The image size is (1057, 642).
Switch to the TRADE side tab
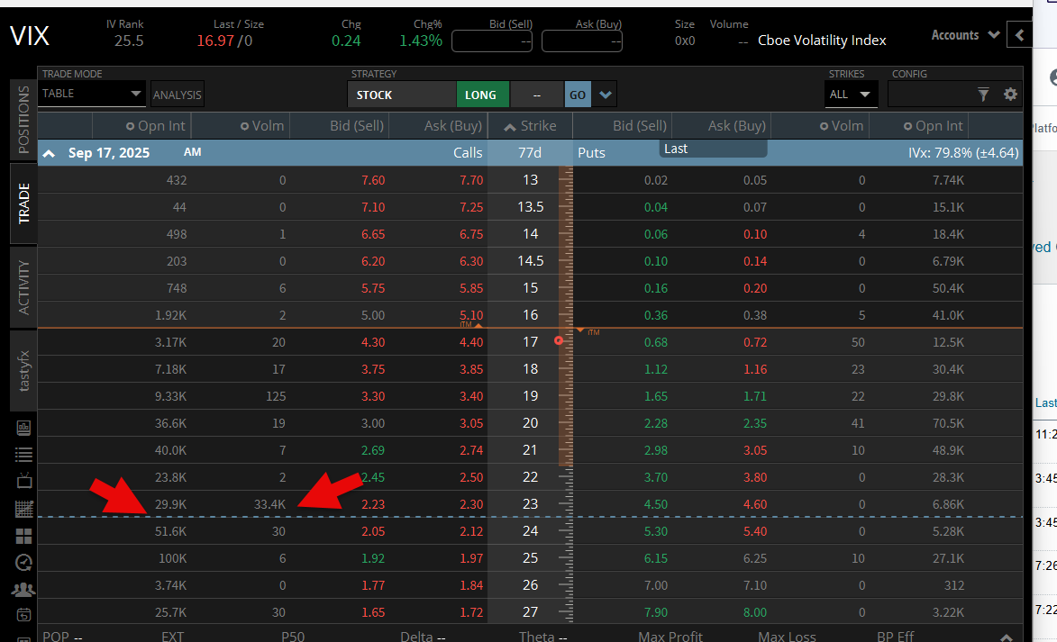click(23, 203)
